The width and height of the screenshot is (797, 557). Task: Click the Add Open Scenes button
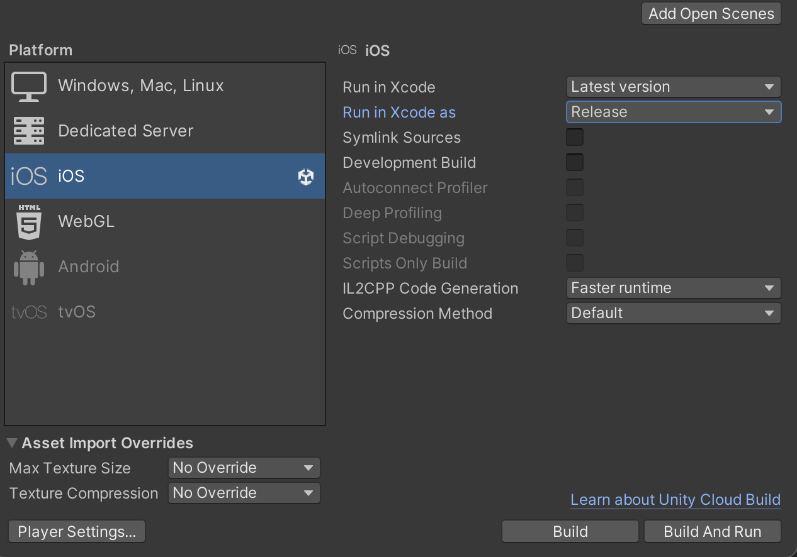pos(711,14)
